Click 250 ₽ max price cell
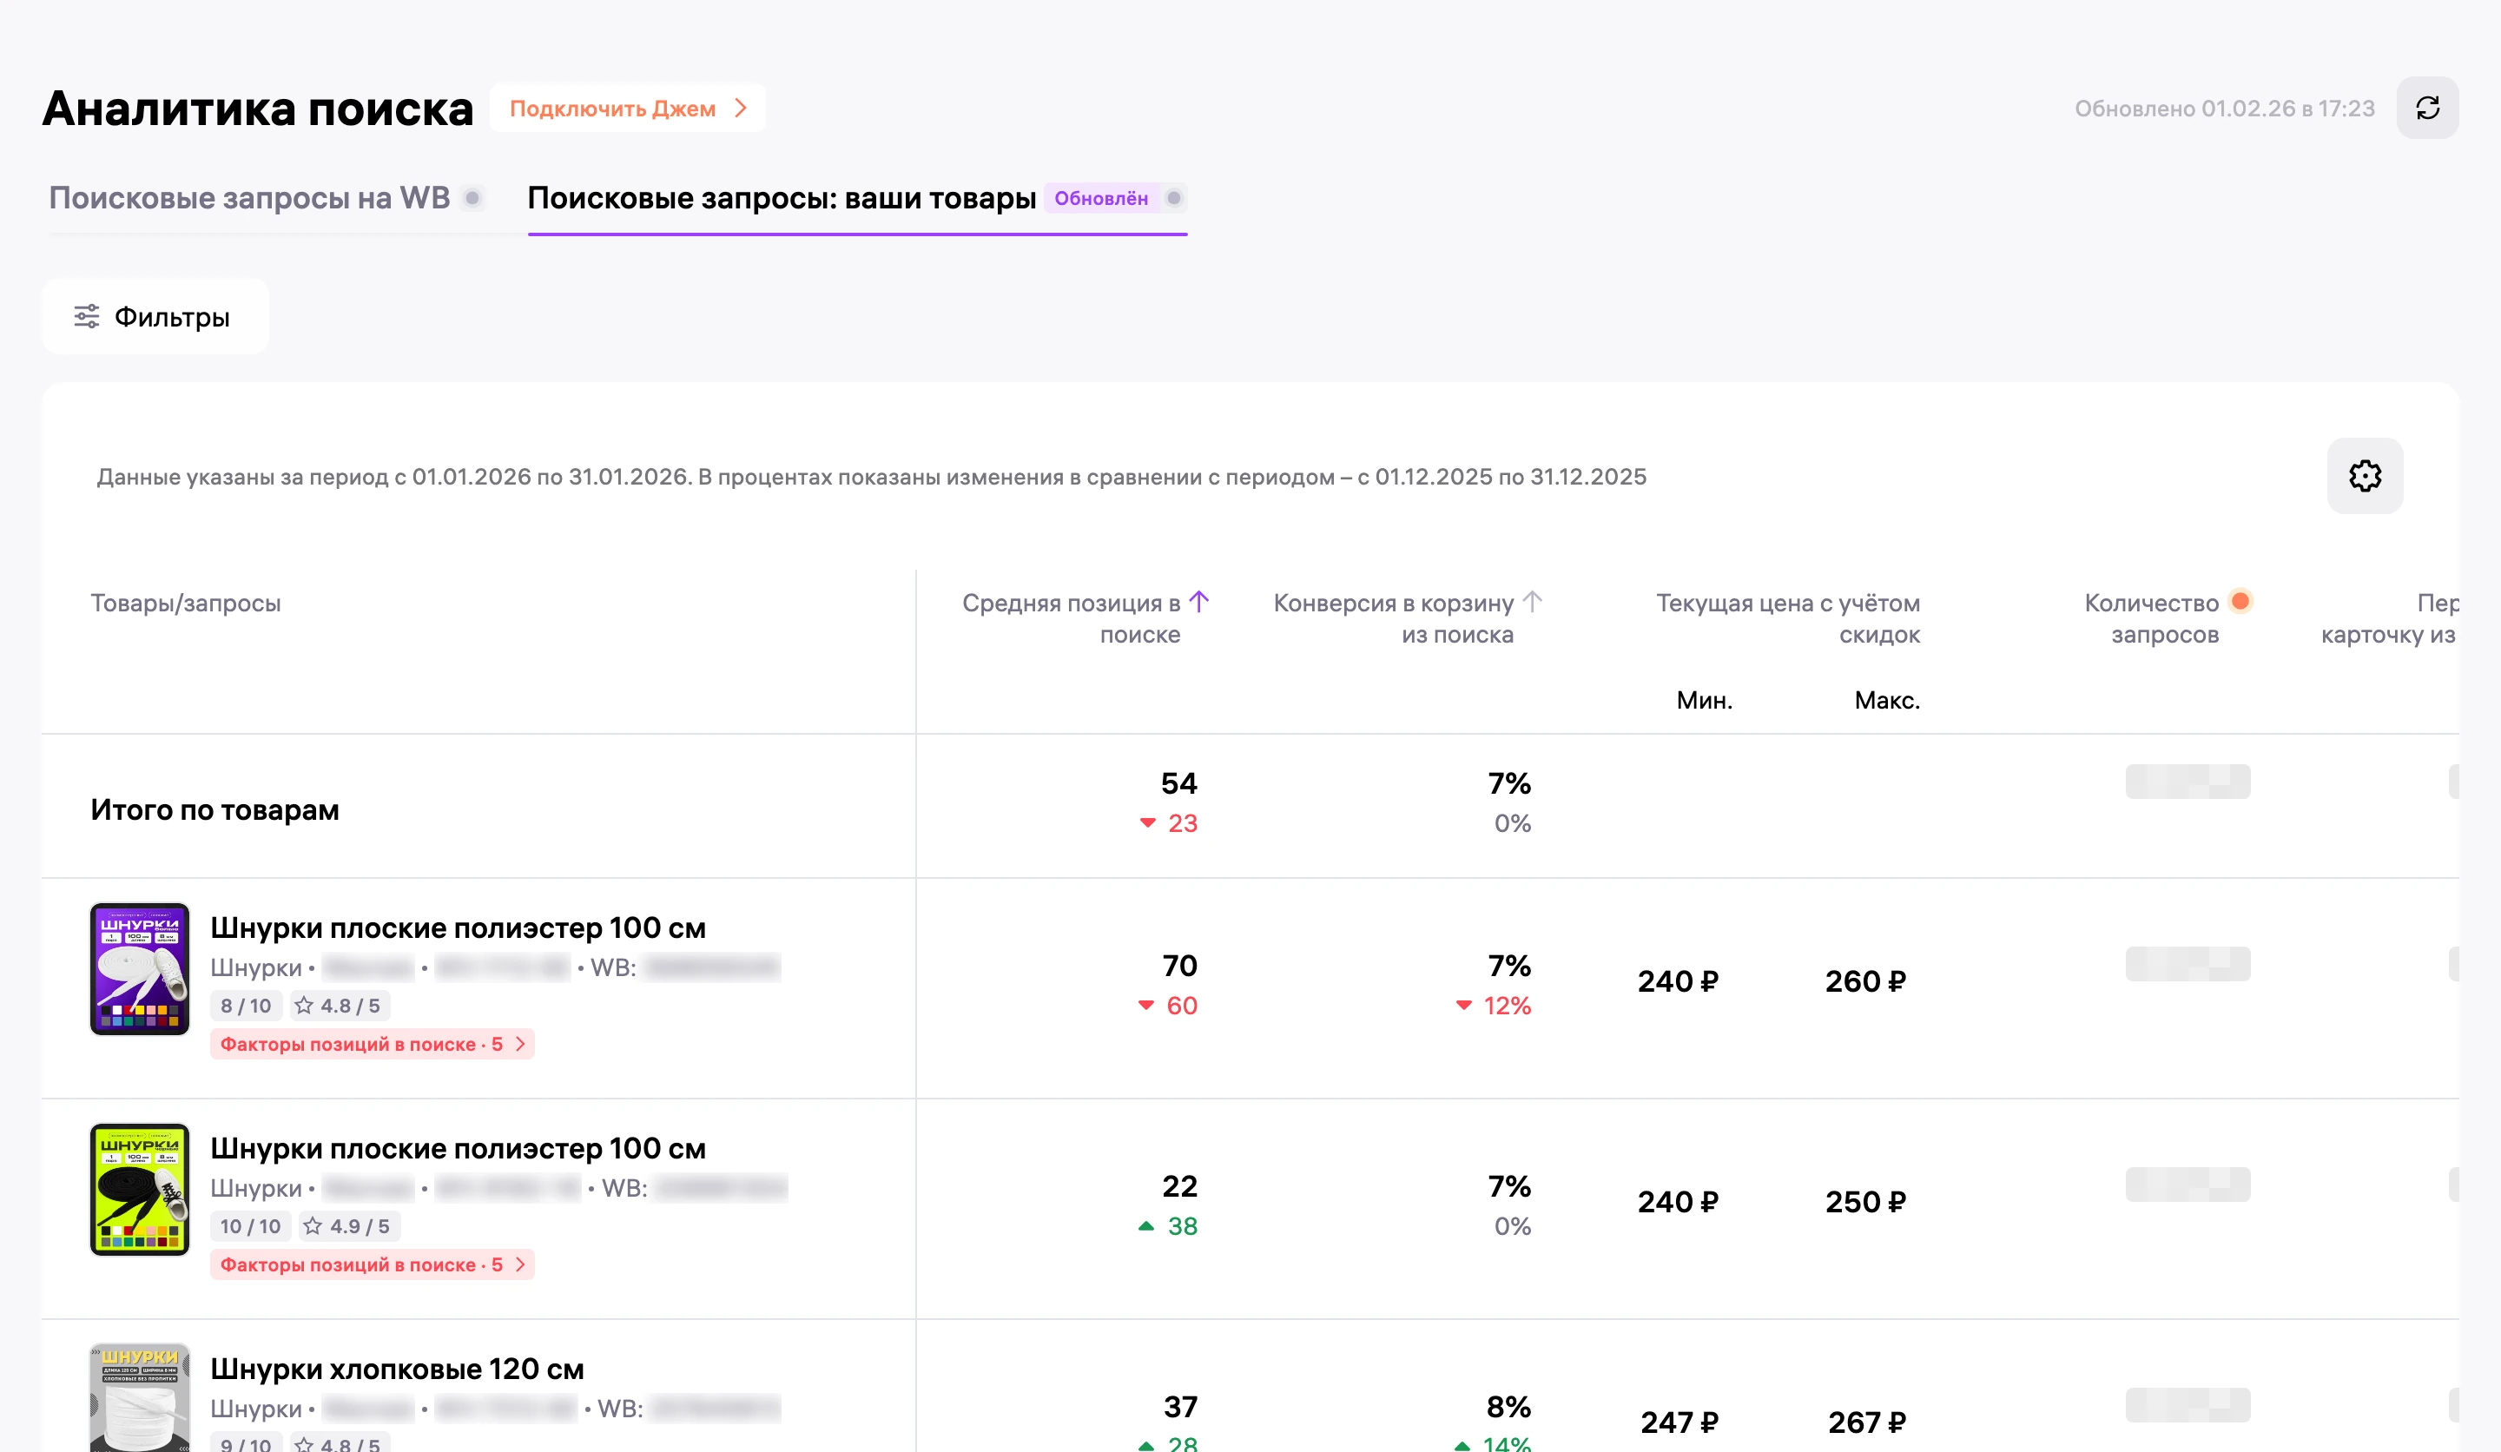The height and width of the screenshot is (1452, 2501). pyautogui.click(x=1866, y=1202)
